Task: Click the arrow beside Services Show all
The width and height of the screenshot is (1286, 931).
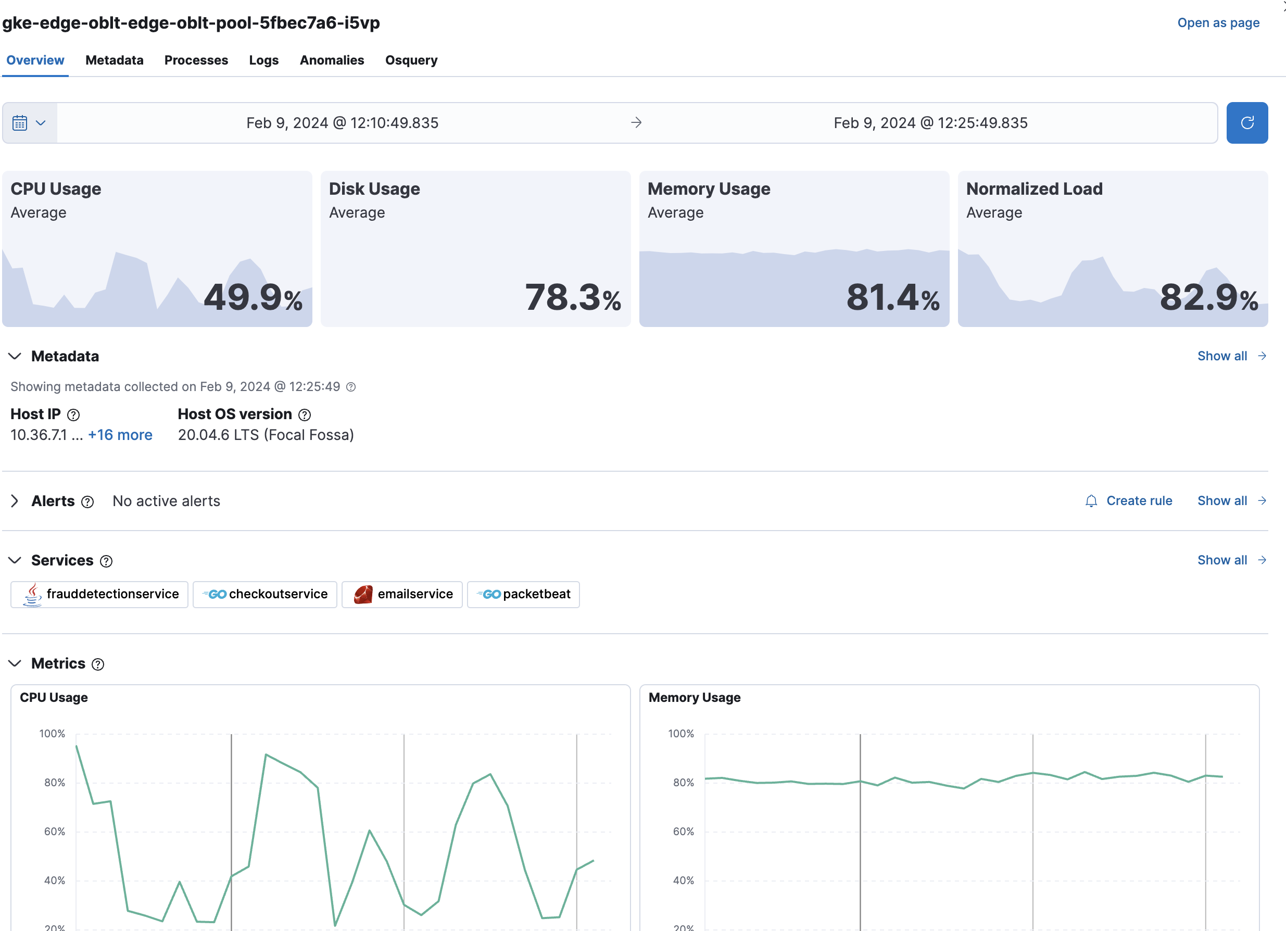Action: [x=1262, y=560]
